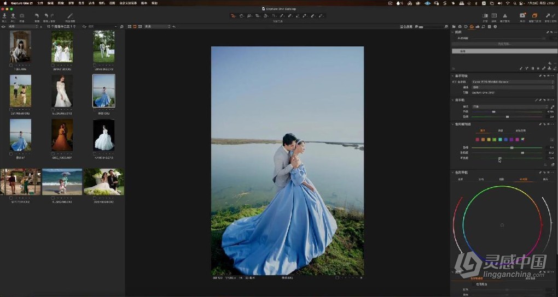
Task: Click the exposure warning triangle icon
Action: pyautogui.click(x=504, y=16)
